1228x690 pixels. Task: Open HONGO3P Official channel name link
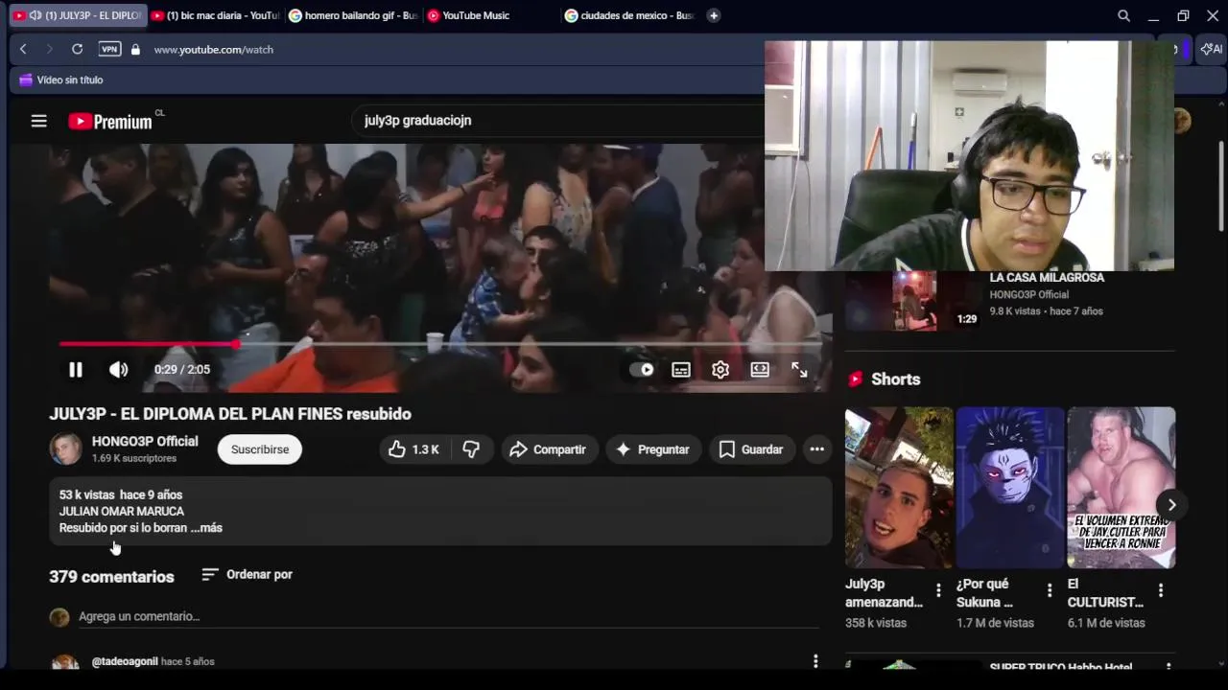[145, 442]
